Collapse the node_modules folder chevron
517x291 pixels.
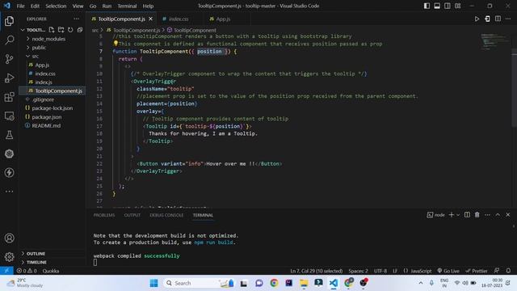pos(28,39)
